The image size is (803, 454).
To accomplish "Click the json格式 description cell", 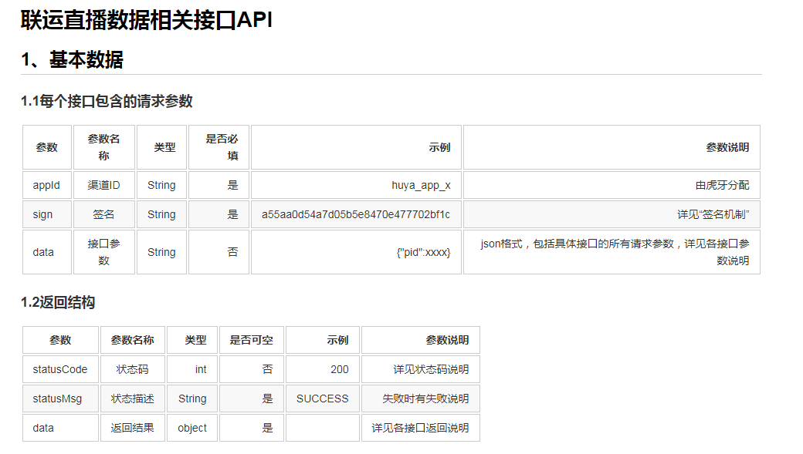I will (x=612, y=252).
